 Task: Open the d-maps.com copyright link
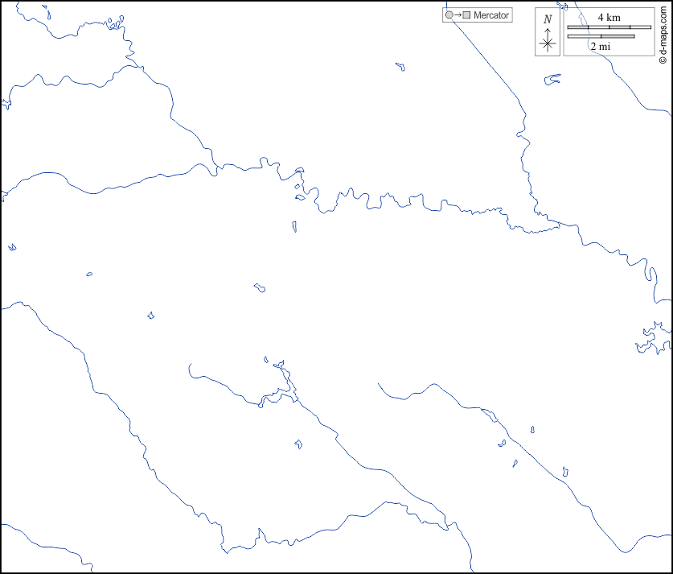pyautogui.click(x=663, y=32)
